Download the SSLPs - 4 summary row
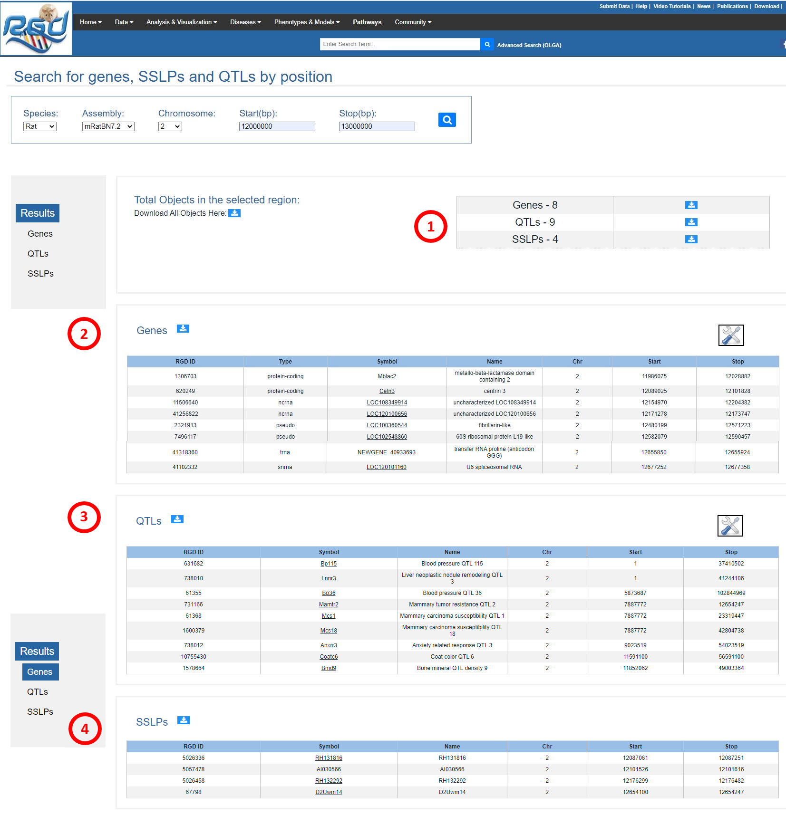786x815 pixels. [x=691, y=239]
